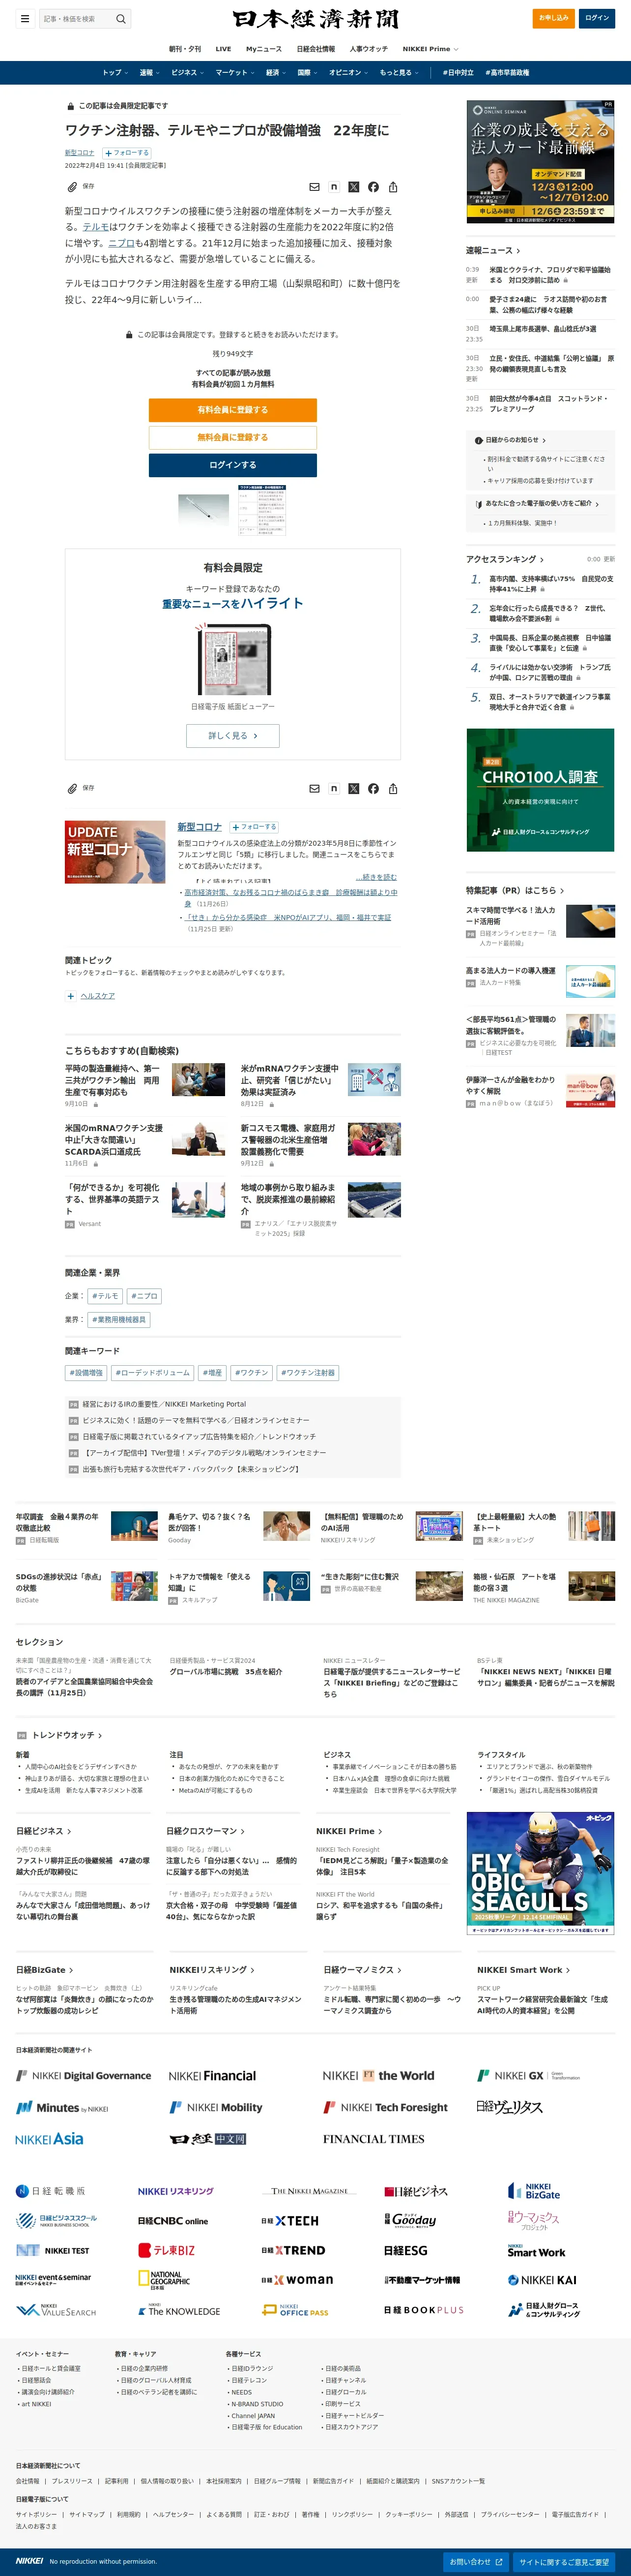
Task: Open the Myニュース menu item
Action: point(263,49)
